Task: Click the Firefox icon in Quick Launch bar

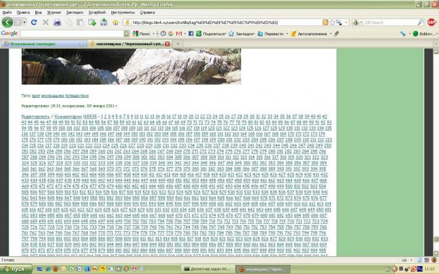Action: [55, 269]
